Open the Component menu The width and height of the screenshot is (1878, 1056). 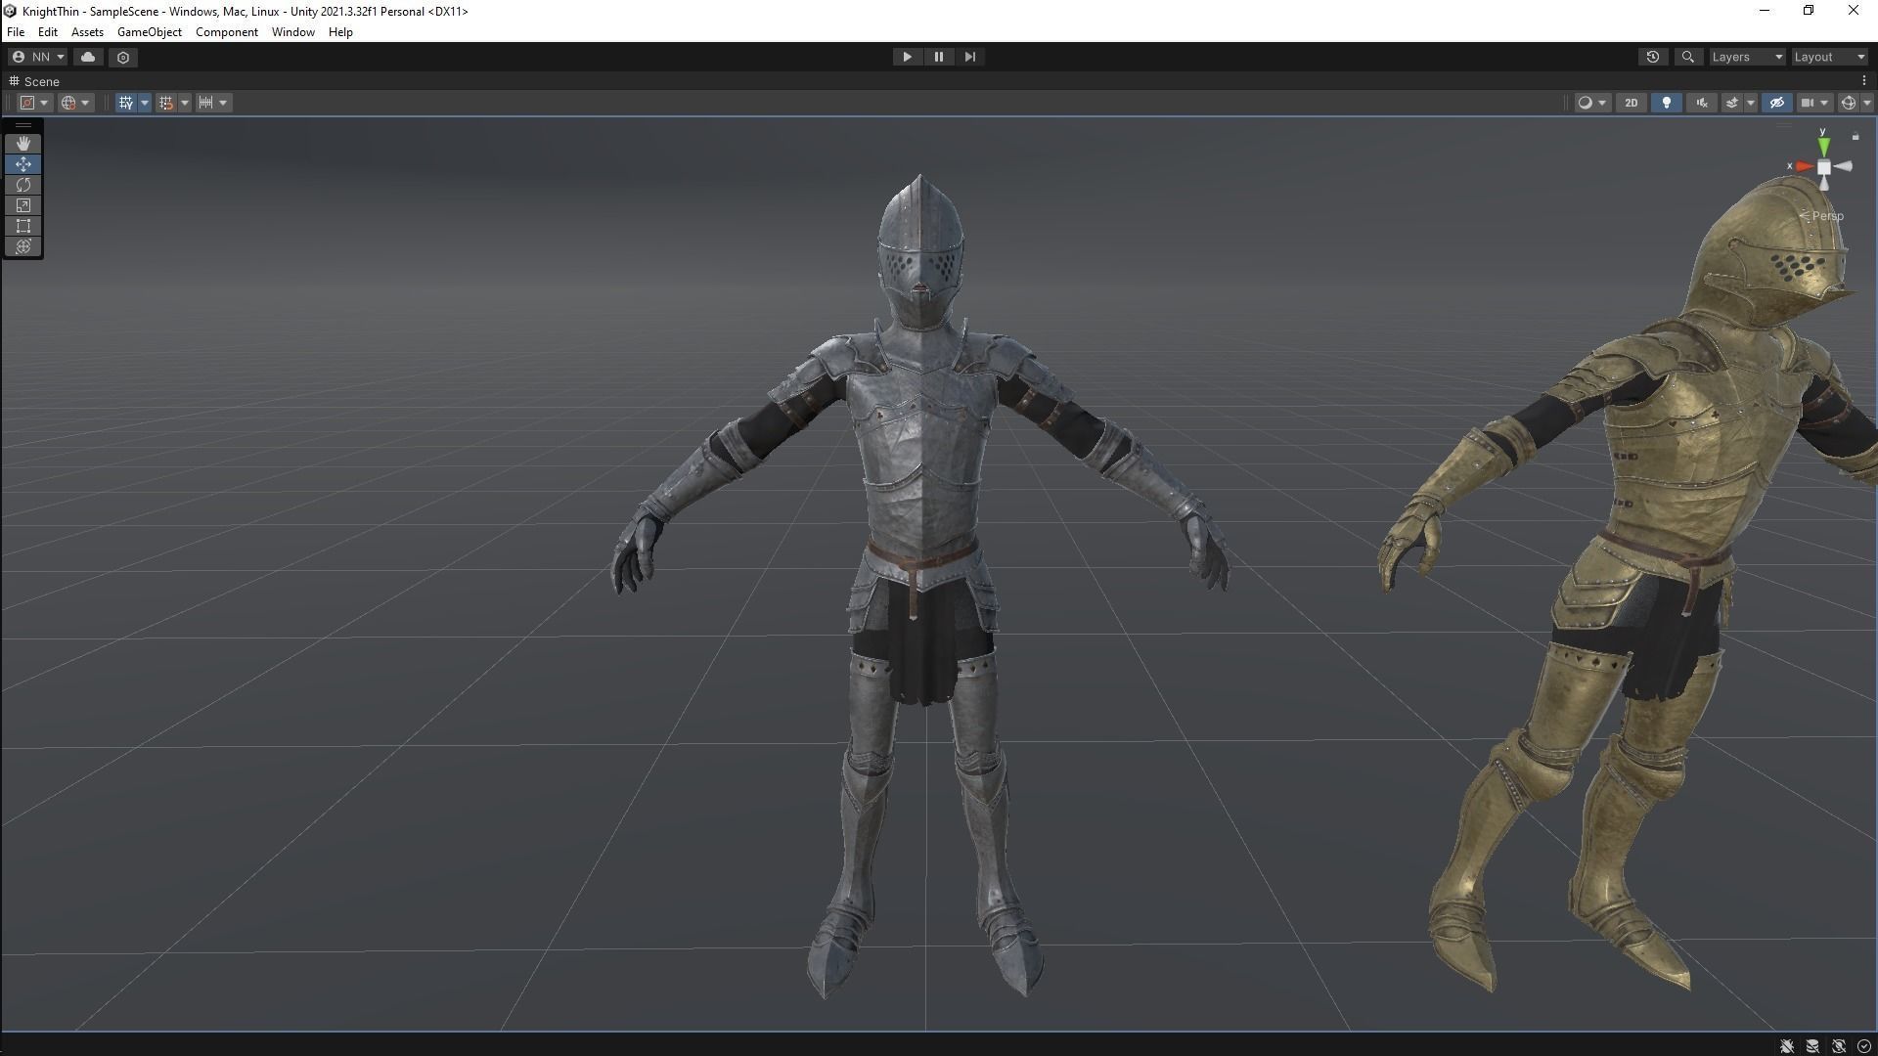[x=227, y=32]
